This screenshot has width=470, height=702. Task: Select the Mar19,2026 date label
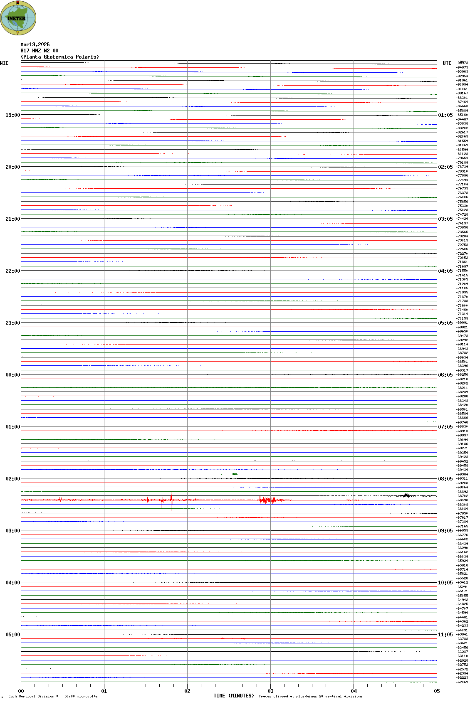(x=35, y=44)
